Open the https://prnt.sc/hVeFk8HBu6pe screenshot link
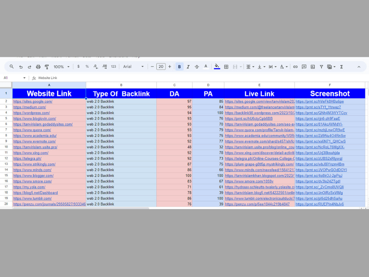The image size is (369, 277). (x=320, y=102)
